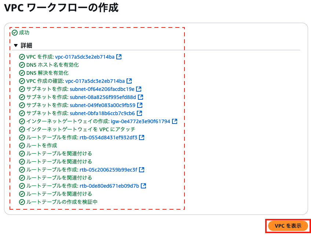The image size is (311, 235).
Task: Open external icon for subnet-08a8256f995efd88d
Action: (140, 97)
